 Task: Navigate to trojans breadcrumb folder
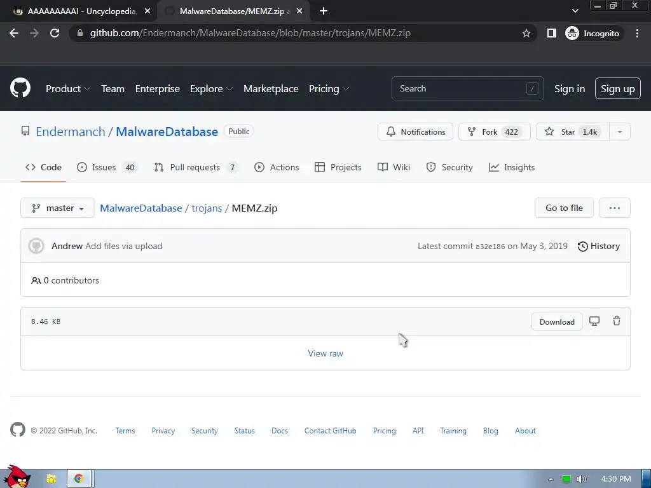coord(207,208)
